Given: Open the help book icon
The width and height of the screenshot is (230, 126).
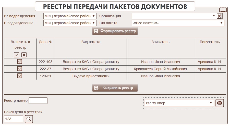Looking at the screenshot, I should click(x=223, y=10).
